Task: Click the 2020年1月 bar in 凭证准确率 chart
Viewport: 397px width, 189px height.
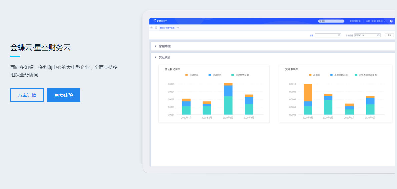Action: (x=308, y=99)
